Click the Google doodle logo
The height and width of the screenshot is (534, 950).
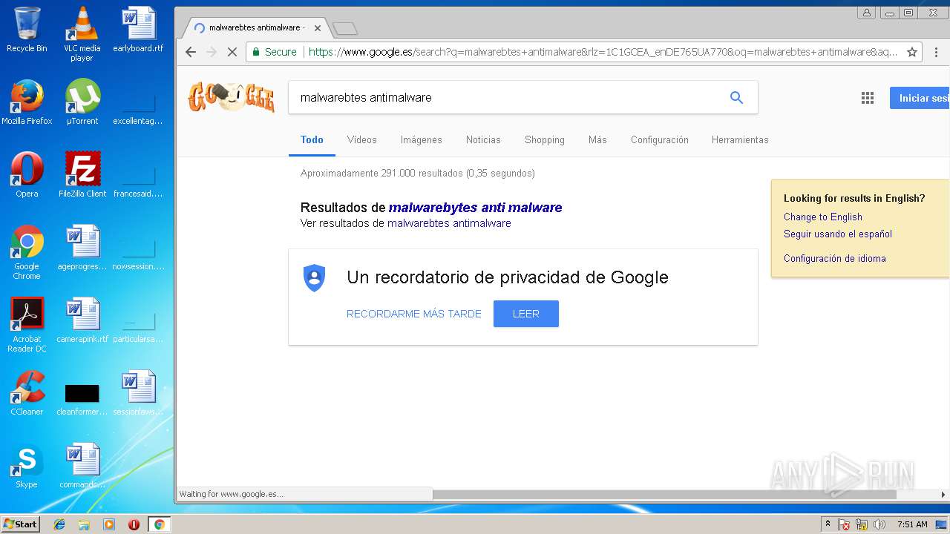pyautogui.click(x=231, y=97)
